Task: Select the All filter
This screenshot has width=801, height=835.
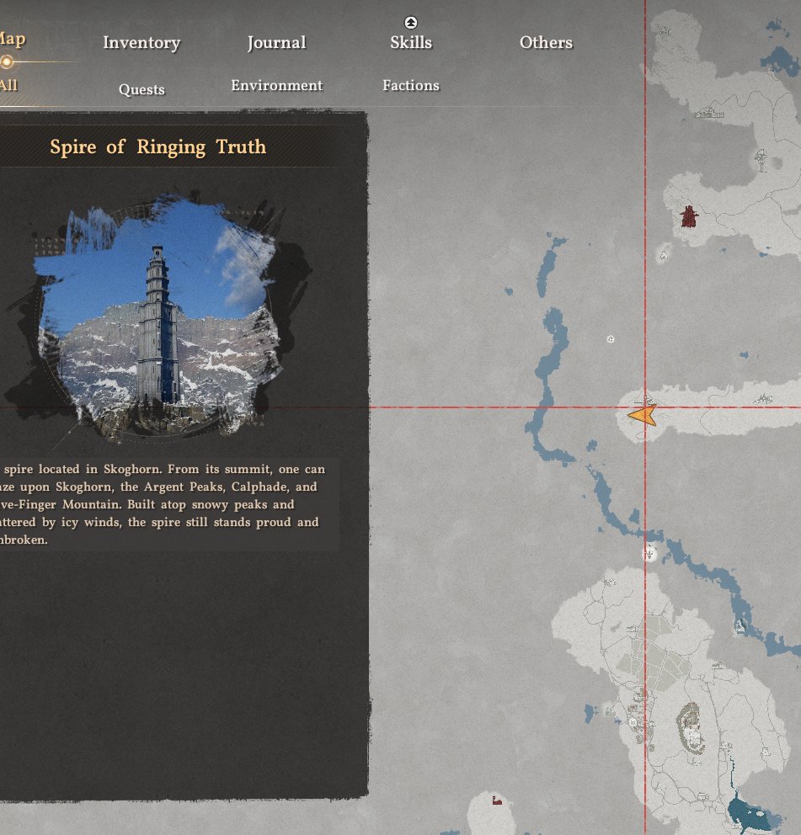Action: pos(8,85)
